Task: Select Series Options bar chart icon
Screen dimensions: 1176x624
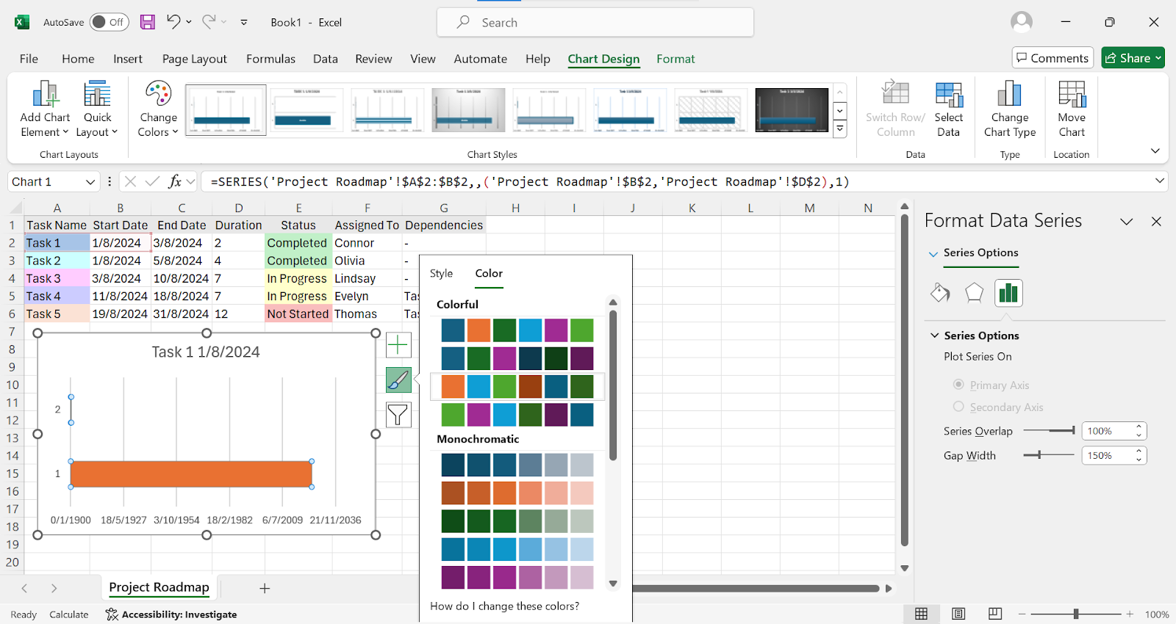Action: [x=1008, y=293]
